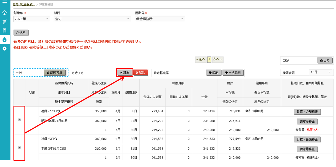
Task: Click the Home icon in sidebar
Action: pyautogui.click(x=5, y=13)
